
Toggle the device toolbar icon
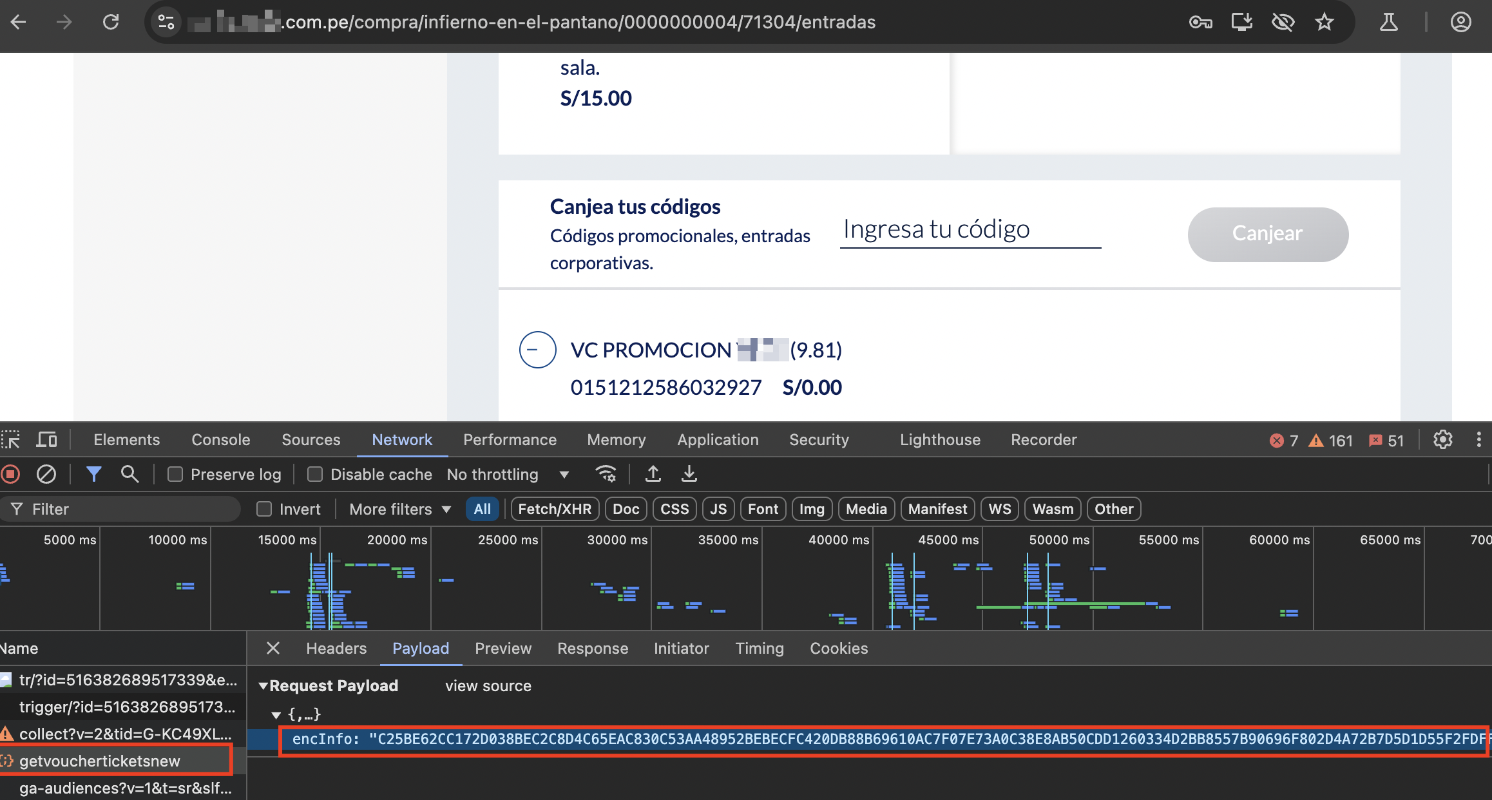(46, 440)
